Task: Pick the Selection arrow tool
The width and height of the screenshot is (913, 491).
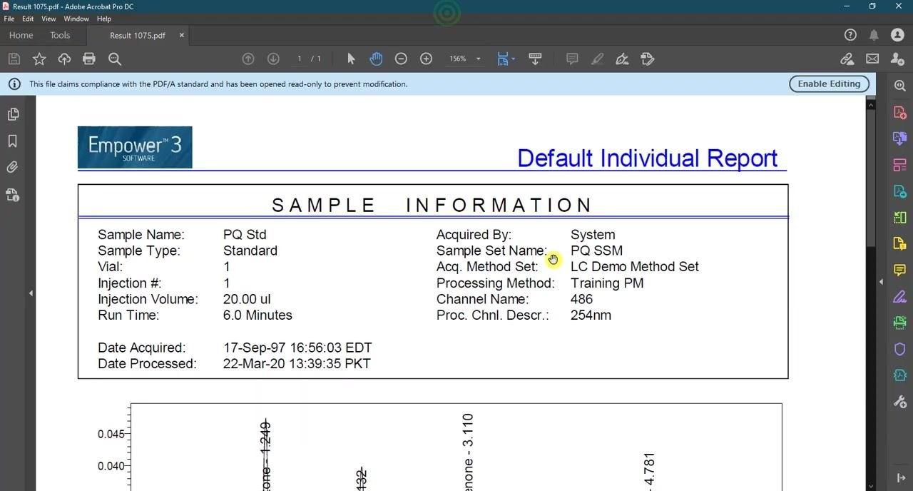Action: tap(351, 59)
